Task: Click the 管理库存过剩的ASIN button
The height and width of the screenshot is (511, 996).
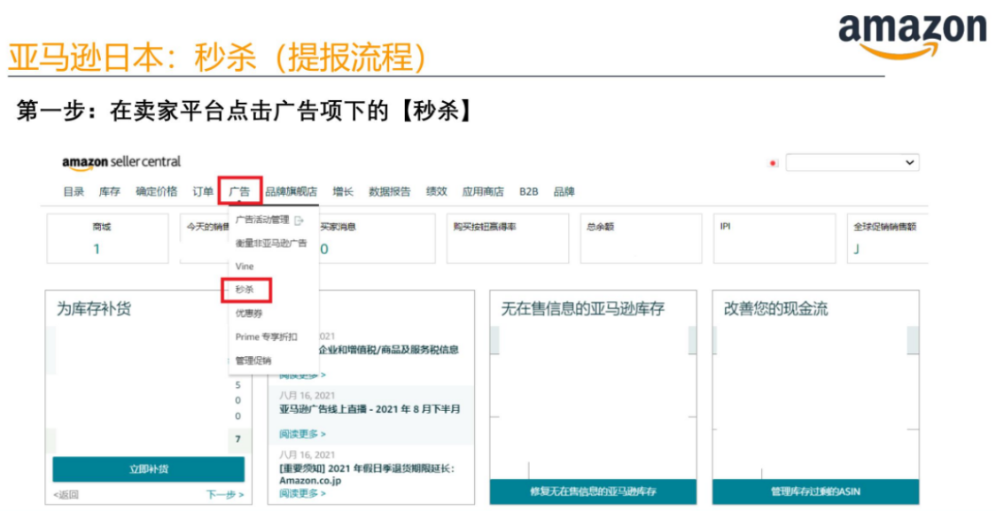Action: 814,492
